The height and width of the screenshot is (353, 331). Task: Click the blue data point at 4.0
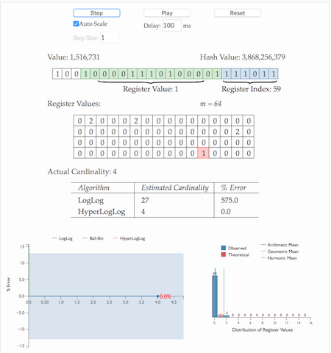click(x=157, y=296)
